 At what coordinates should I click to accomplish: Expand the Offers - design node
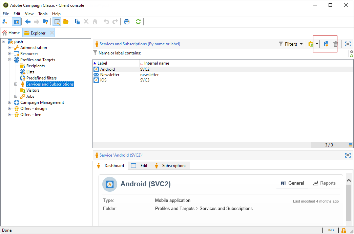tap(10, 109)
